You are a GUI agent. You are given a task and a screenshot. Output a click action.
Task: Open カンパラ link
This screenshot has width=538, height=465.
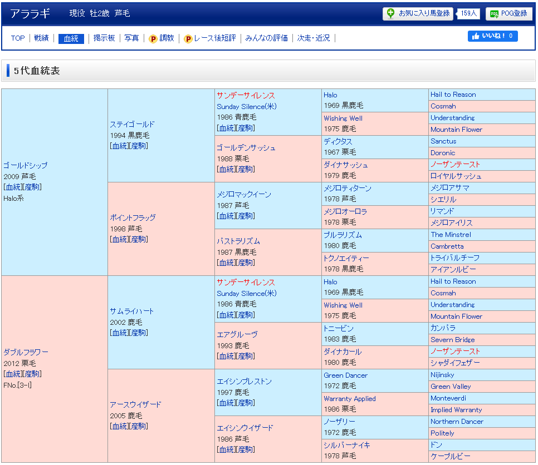pos(443,328)
